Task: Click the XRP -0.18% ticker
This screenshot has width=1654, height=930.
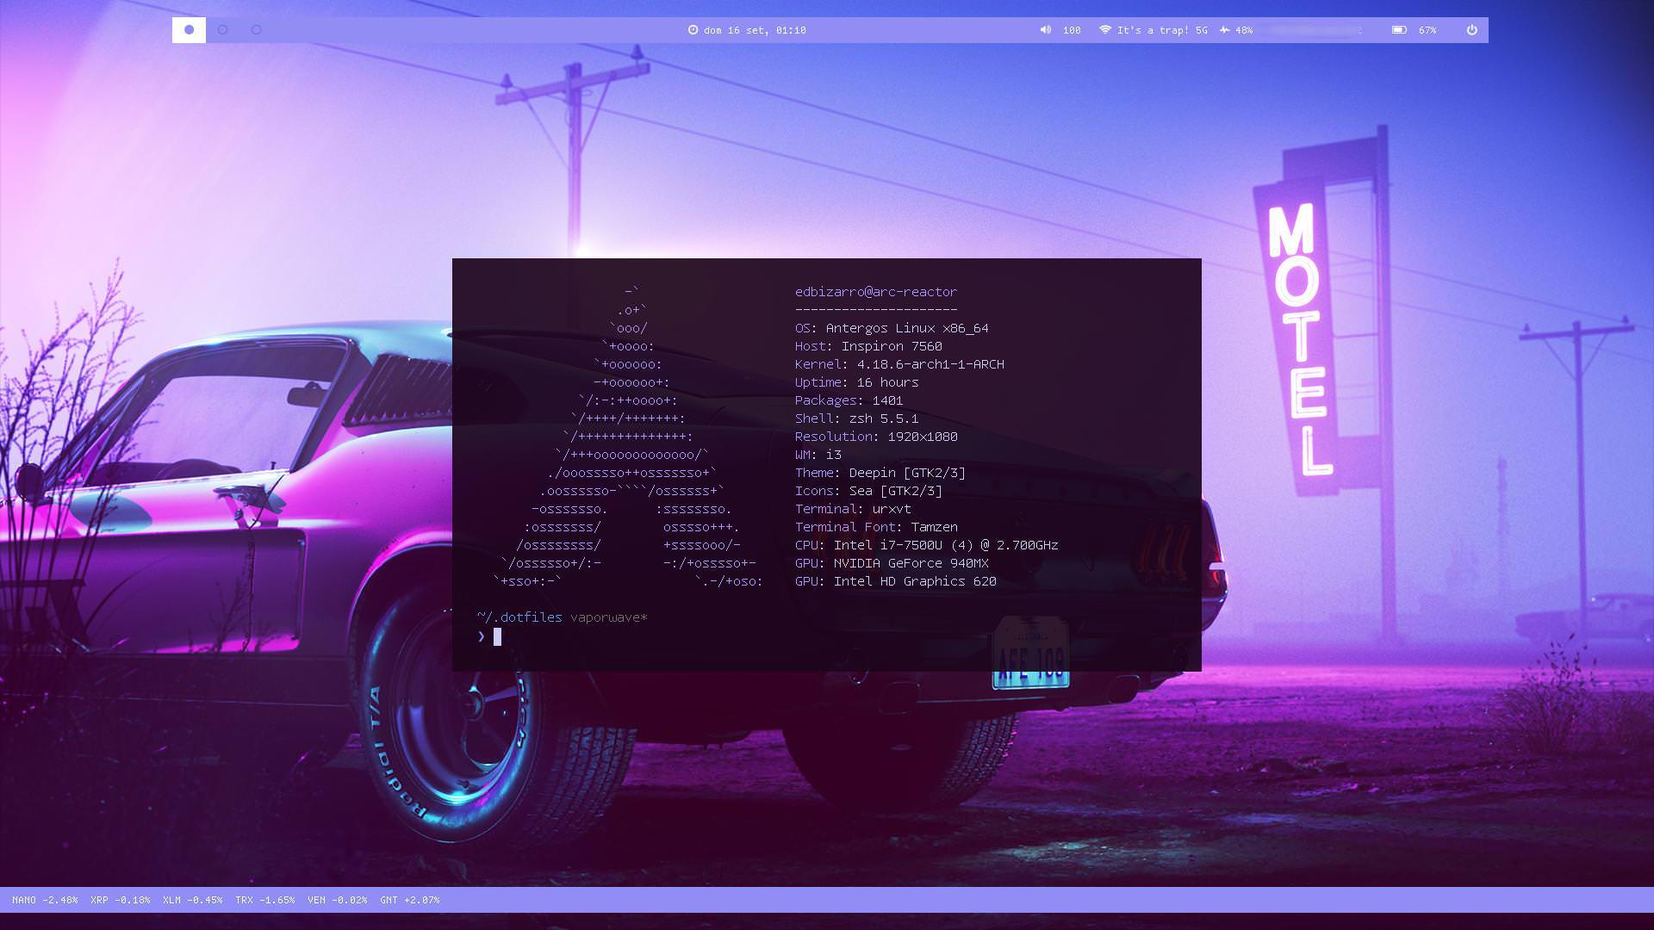Action: tap(120, 900)
